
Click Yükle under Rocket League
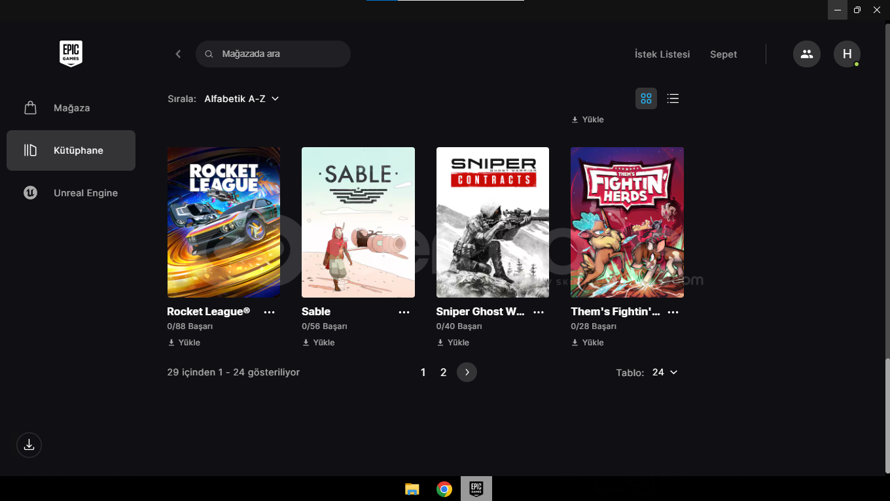(x=184, y=343)
